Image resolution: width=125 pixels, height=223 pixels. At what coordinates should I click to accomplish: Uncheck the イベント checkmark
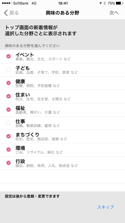9,56
